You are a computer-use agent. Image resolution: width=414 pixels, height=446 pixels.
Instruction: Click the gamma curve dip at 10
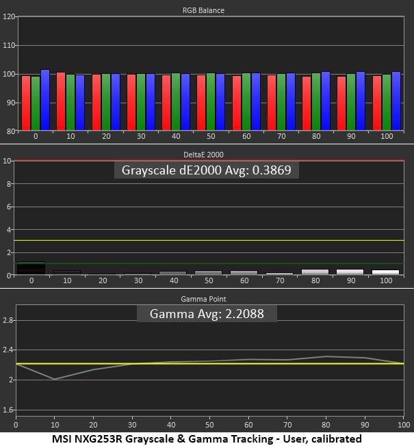[x=54, y=379]
